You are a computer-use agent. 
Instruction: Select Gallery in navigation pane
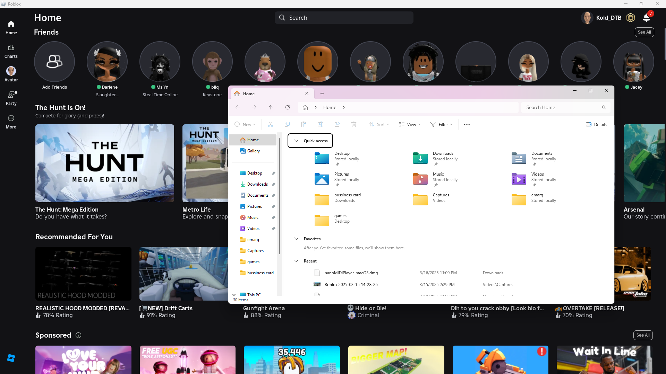coord(253,151)
